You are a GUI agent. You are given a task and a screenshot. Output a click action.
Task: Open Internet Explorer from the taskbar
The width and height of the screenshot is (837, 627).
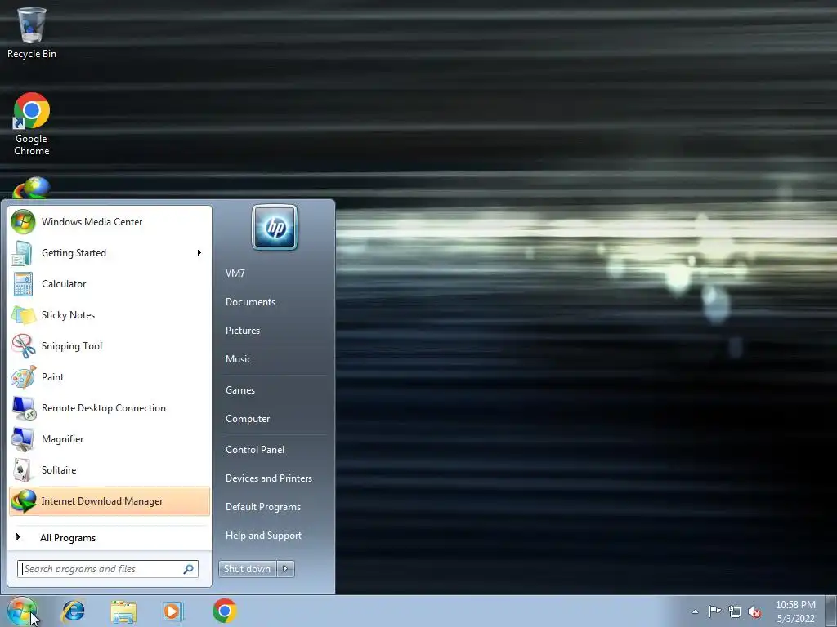(x=73, y=611)
